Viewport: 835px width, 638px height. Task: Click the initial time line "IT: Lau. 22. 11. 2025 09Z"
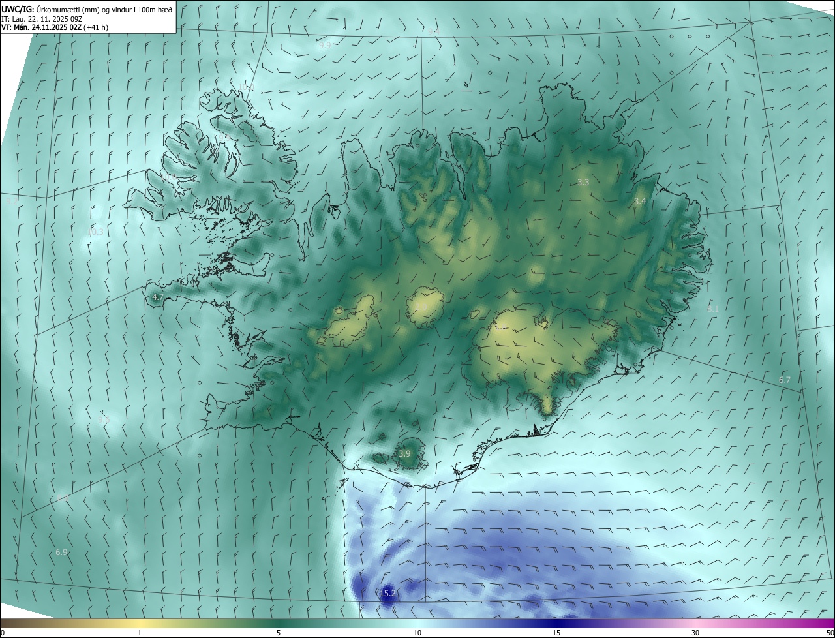click(42, 18)
